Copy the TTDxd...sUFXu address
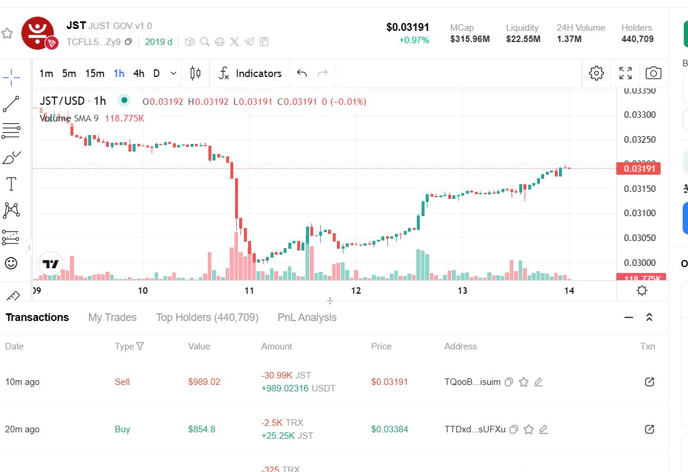The height and width of the screenshot is (472, 688). tap(514, 429)
